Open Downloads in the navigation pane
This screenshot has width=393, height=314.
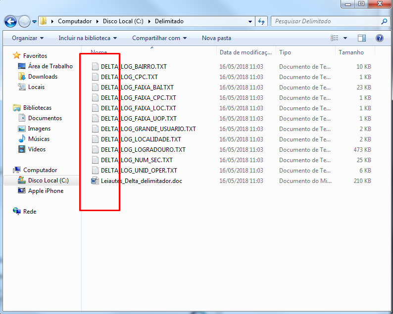43,77
